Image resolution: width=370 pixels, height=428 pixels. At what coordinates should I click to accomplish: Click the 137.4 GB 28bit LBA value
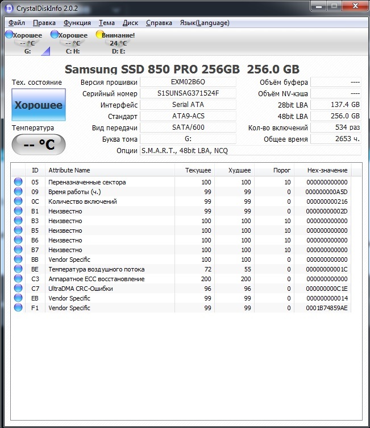(336, 105)
